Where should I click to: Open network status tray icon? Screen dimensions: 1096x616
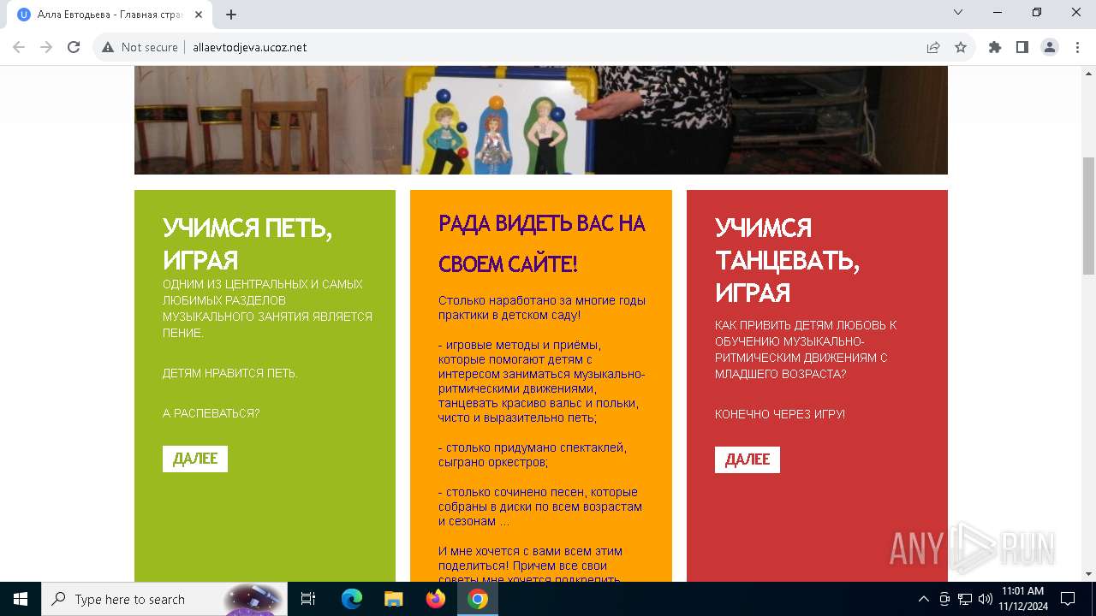(965, 599)
